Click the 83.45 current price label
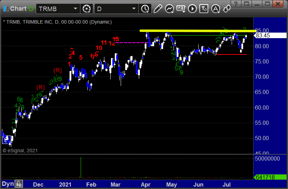 coord(270,35)
